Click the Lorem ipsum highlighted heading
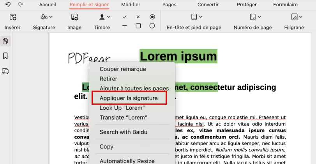 [x=178, y=56]
